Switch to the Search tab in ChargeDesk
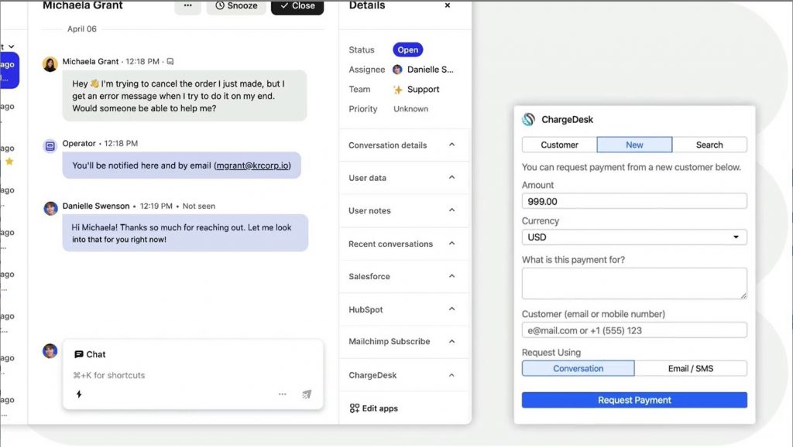 [709, 145]
